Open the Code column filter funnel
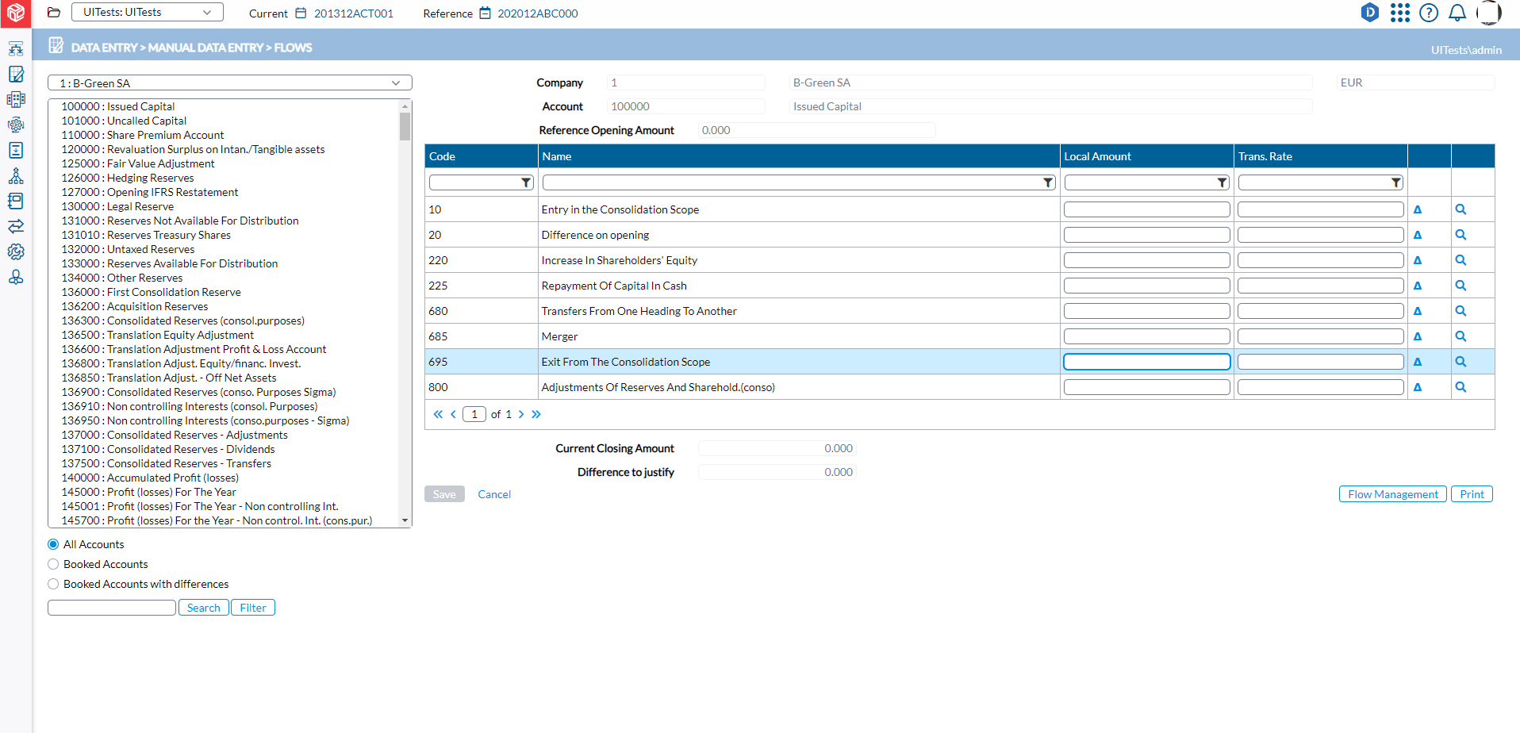The width and height of the screenshot is (1520, 733). pyautogui.click(x=526, y=182)
